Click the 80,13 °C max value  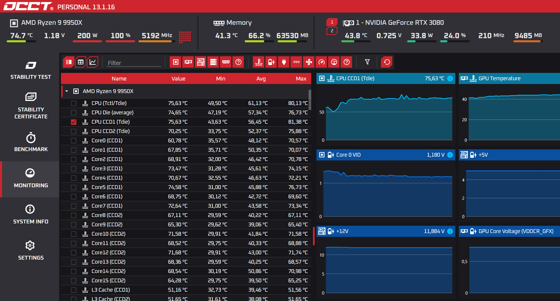[298, 103]
